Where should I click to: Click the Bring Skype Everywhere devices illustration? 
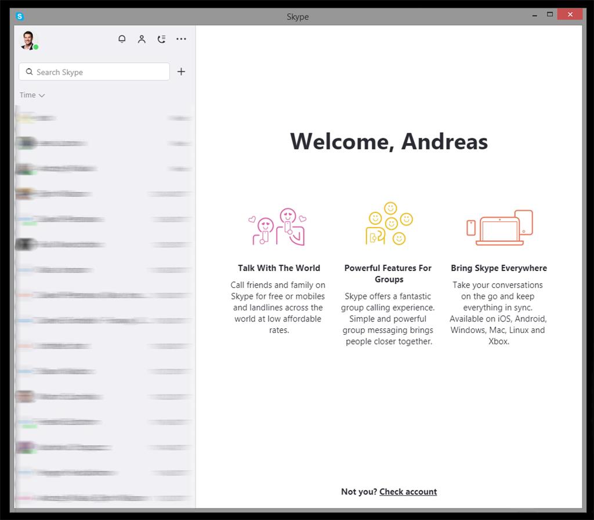499,228
